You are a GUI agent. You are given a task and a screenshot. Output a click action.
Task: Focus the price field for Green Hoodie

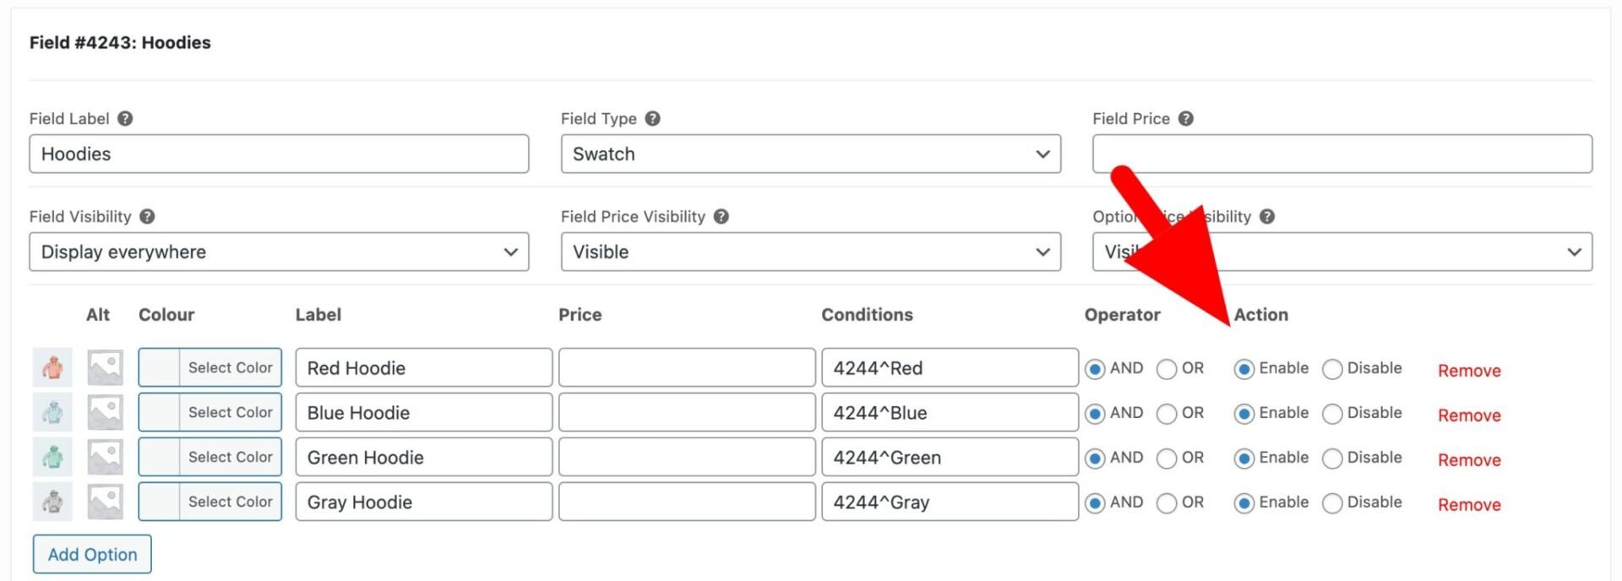(687, 457)
